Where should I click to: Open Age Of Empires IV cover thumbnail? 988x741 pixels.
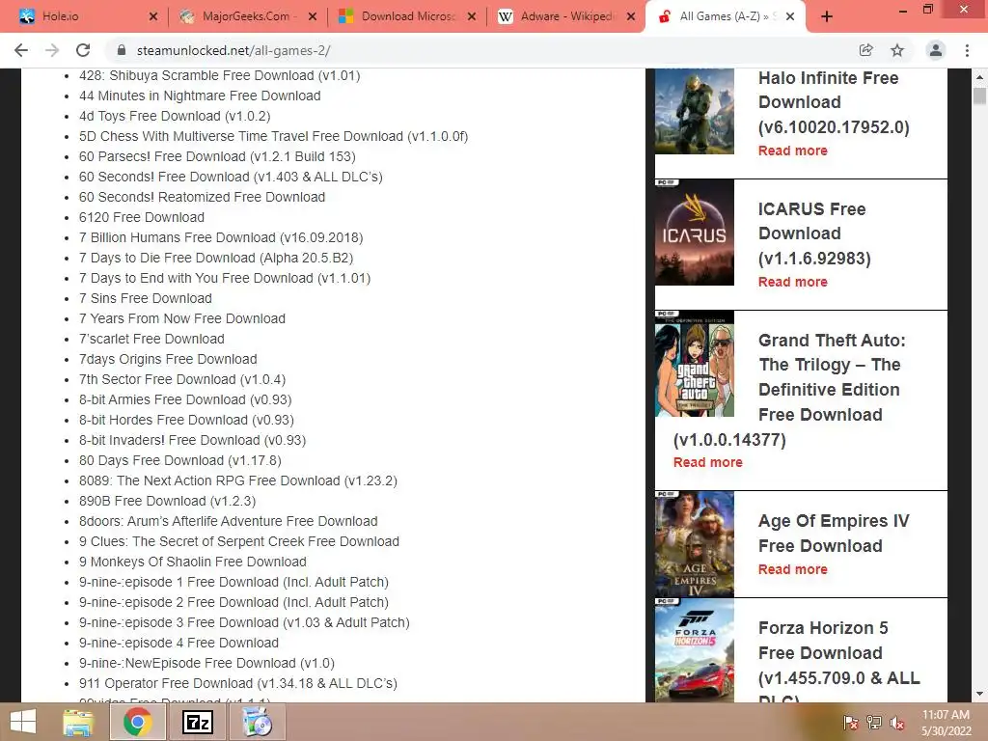pyautogui.click(x=695, y=544)
